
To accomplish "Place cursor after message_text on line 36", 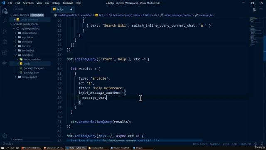I will (x=106, y=97).
